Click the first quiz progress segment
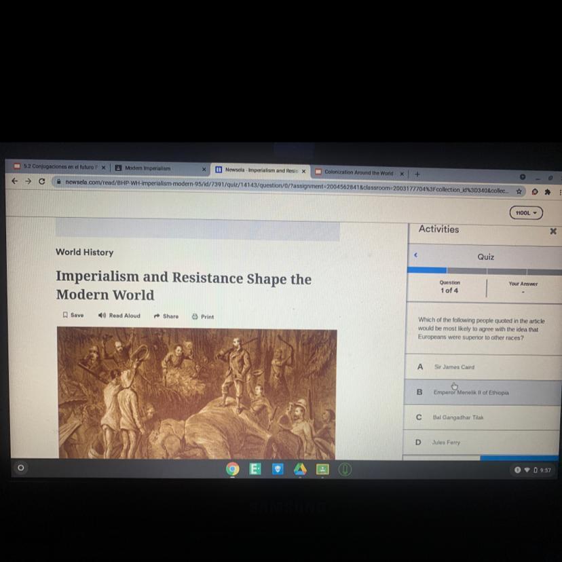Screen dimensions: 562x562 coord(427,270)
